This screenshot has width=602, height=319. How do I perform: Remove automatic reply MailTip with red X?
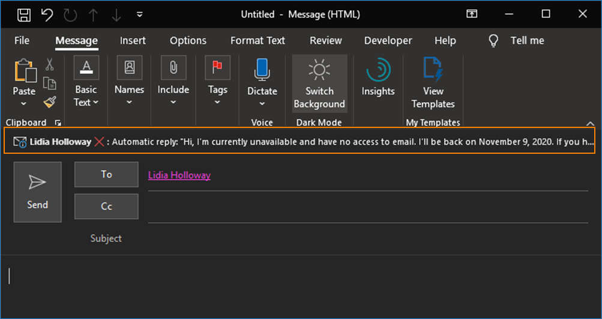pyautogui.click(x=100, y=142)
